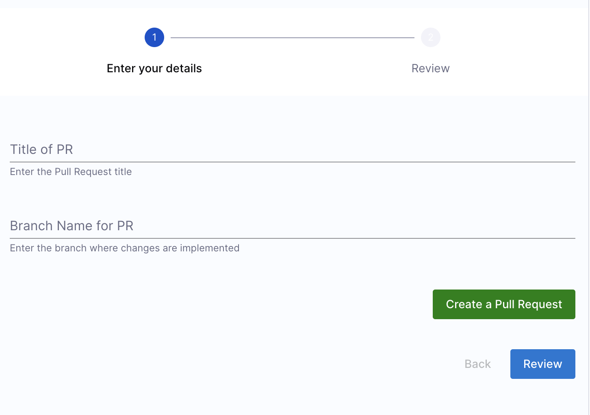This screenshot has width=590, height=415.
Task: Click the number 1 in the blue circle
Action: click(x=154, y=37)
